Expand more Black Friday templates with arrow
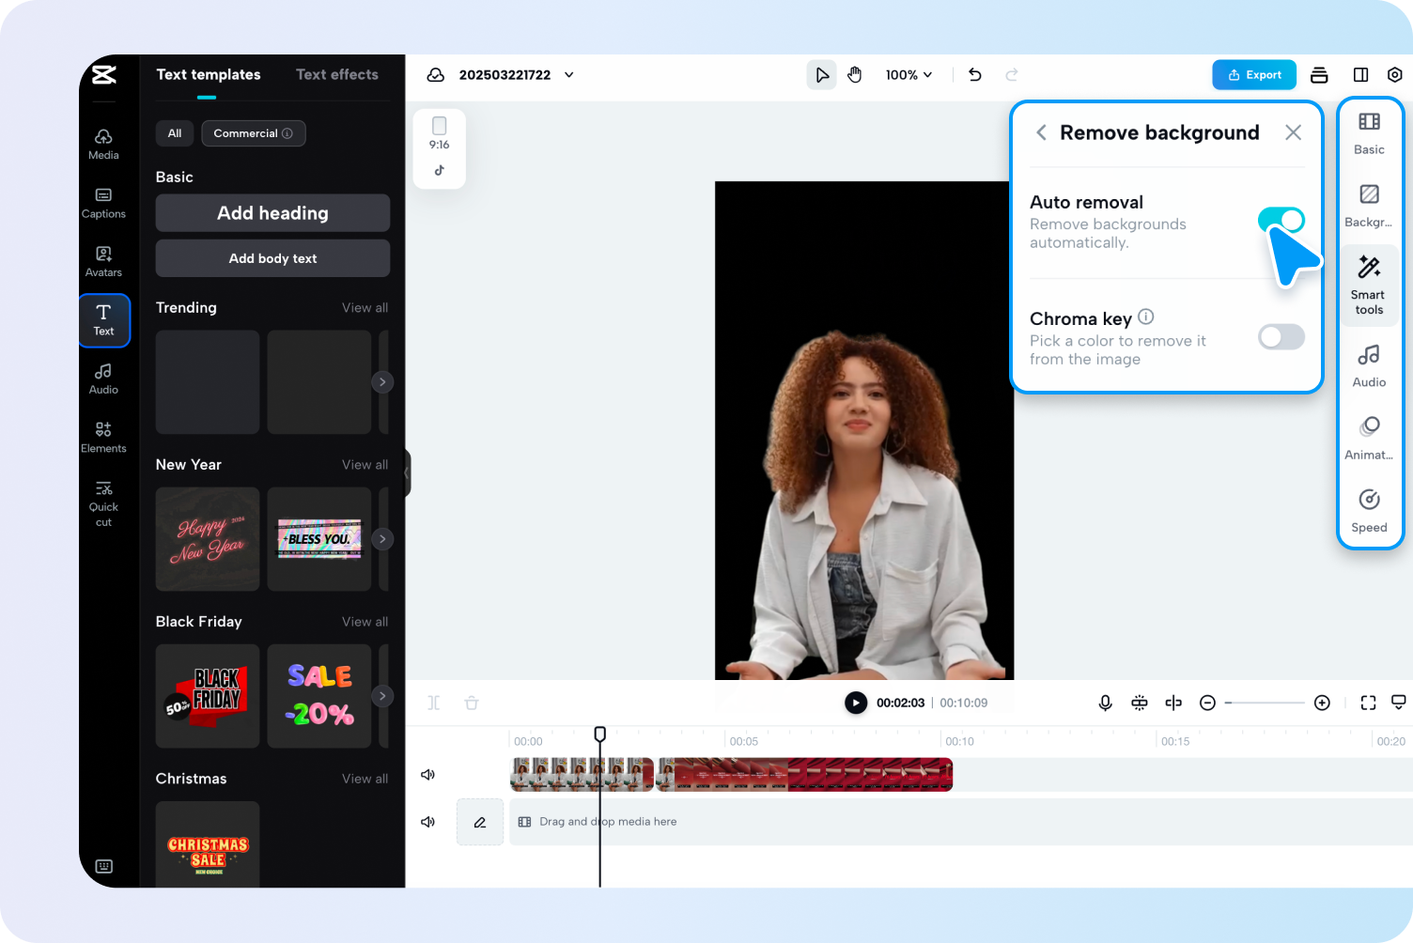This screenshot has width=1413, height=943. pyautogui.click(x=382, y=696)
